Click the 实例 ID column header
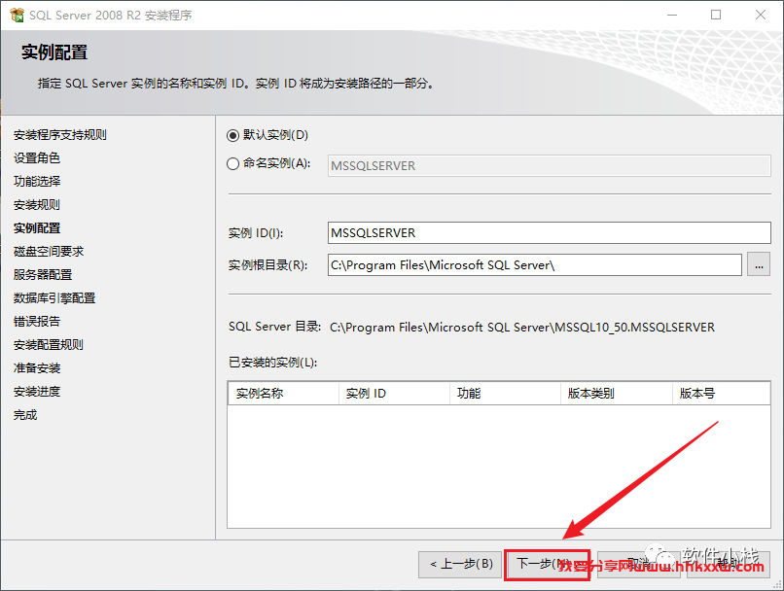The image size is (784, 591). pos(395,394)
